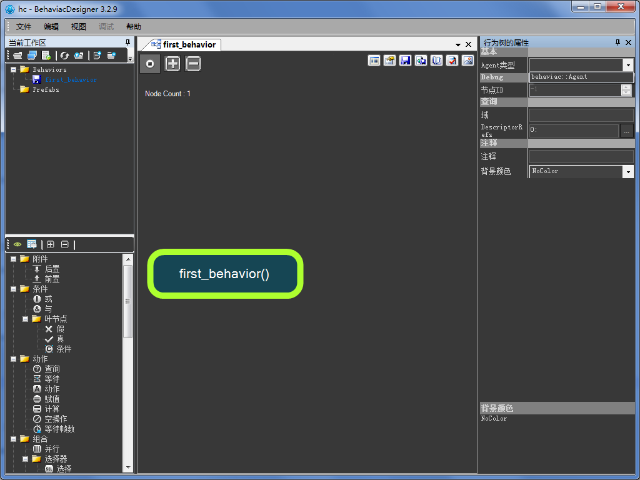Click the circular arrows refresh icon

click(x=64, y=56)
